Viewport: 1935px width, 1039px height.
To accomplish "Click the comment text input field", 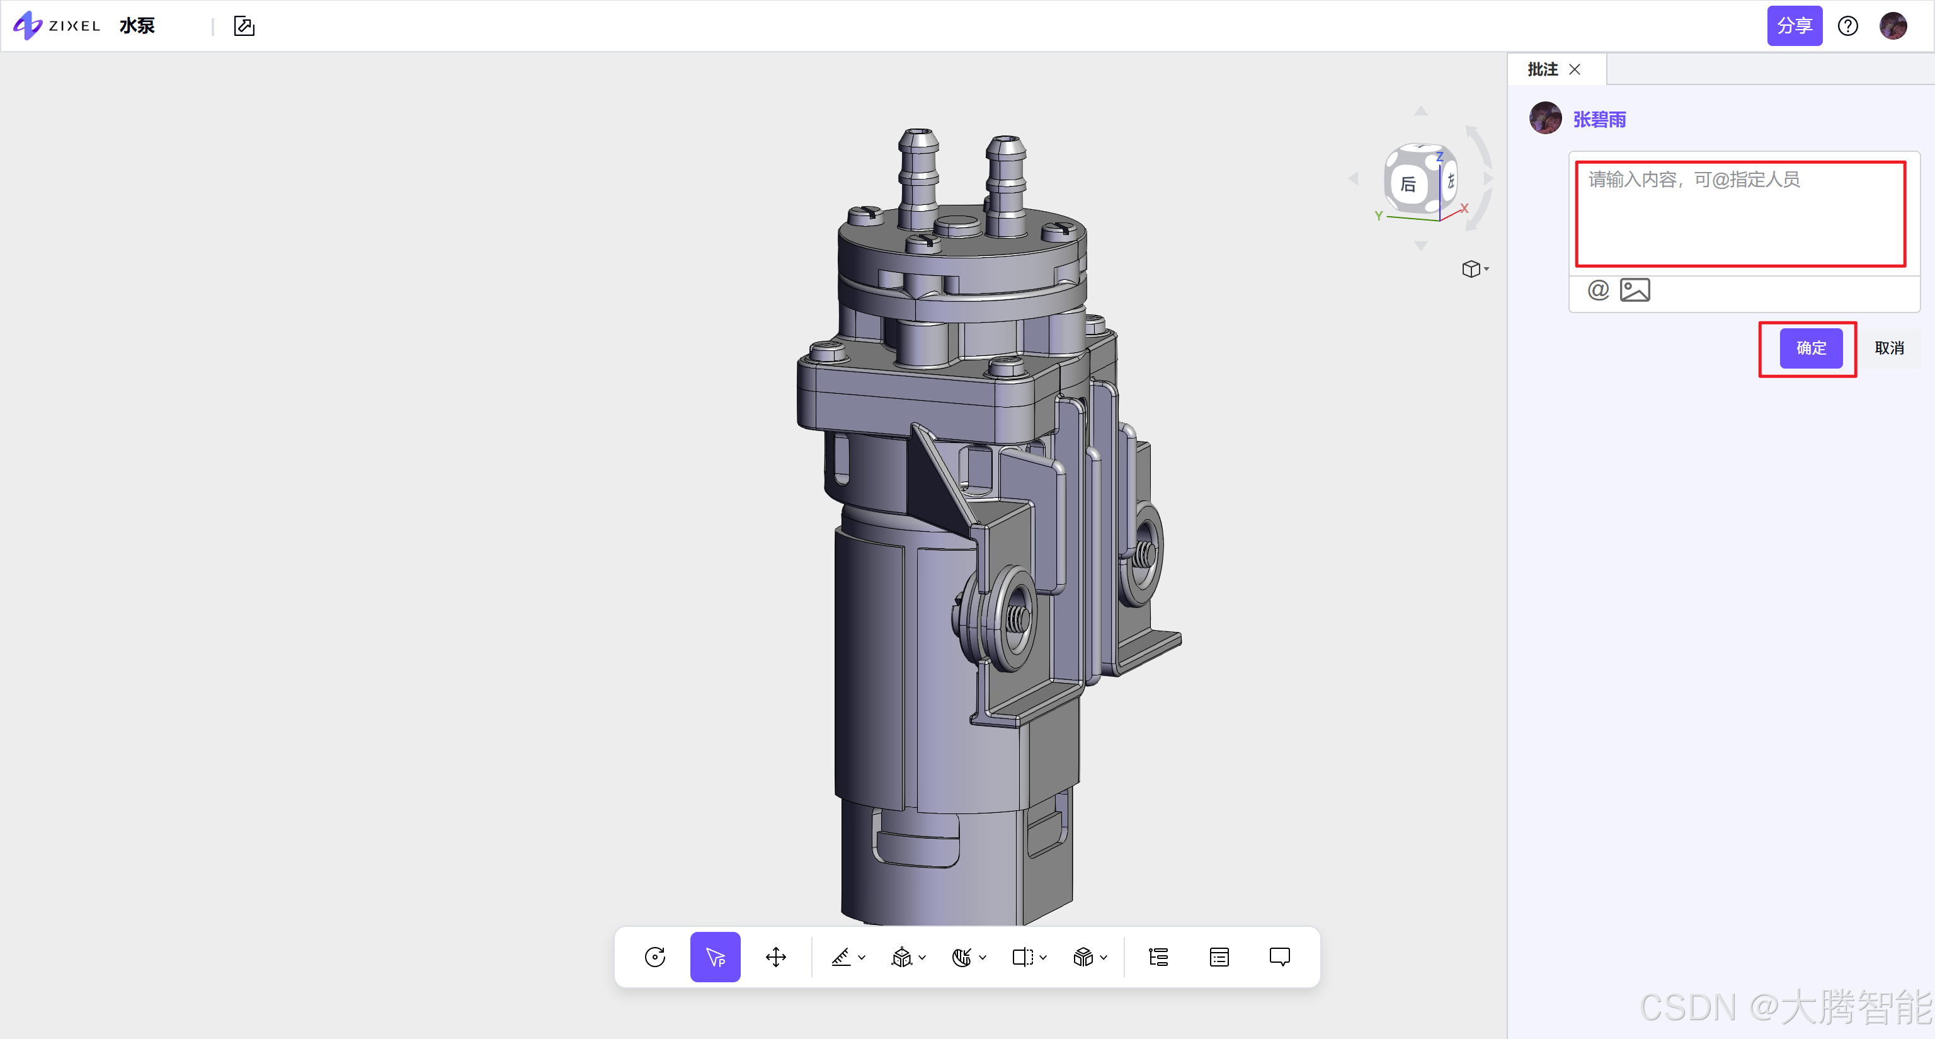I will coord(1740,214).
